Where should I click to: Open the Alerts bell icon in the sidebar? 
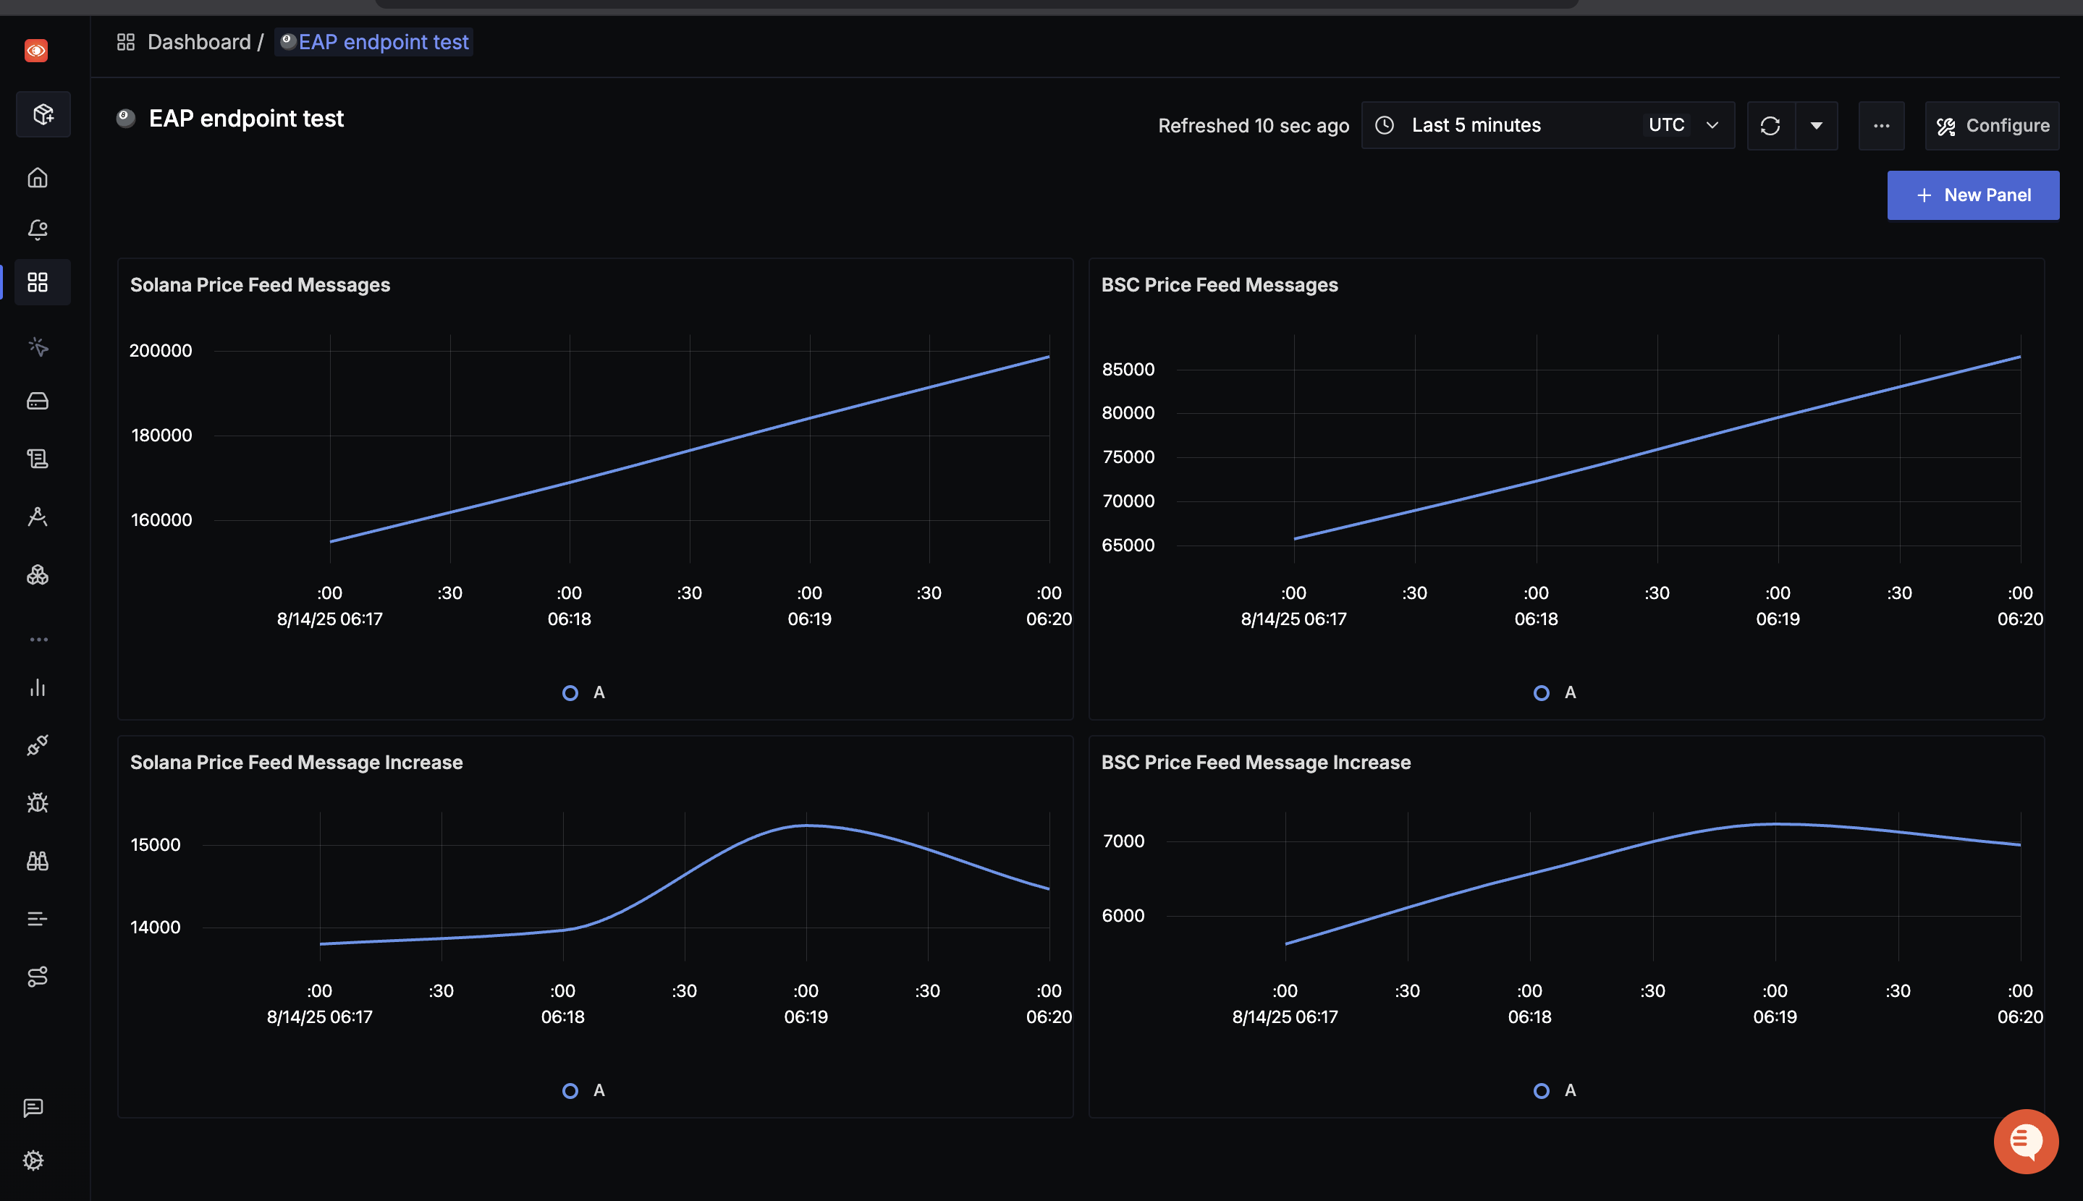point(37,229)
